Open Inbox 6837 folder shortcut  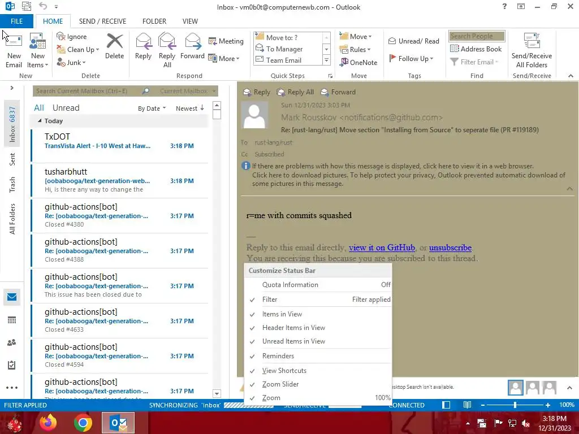pos(12,124)
